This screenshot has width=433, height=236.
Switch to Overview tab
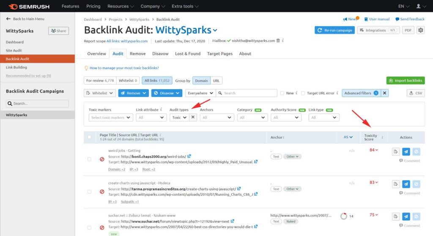click(x=96, y=54)
